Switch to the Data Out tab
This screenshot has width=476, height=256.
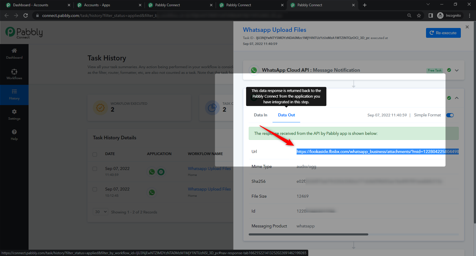tap(286, 115)
